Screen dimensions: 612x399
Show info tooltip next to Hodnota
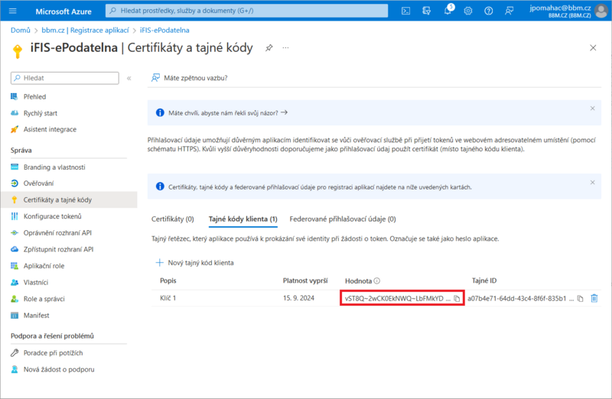click(377, 281)
